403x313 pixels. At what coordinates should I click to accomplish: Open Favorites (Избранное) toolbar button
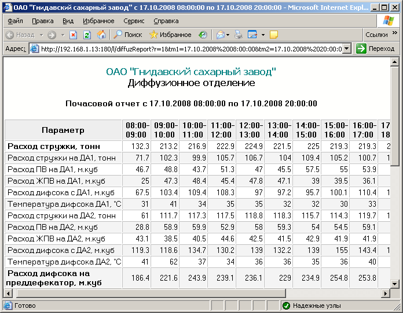click(170, 35)
